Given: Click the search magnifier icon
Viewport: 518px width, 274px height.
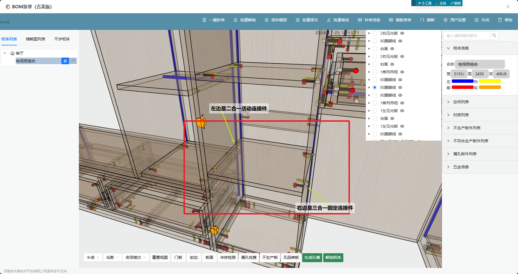Looking at the screenshot, I should pos(494,35).
